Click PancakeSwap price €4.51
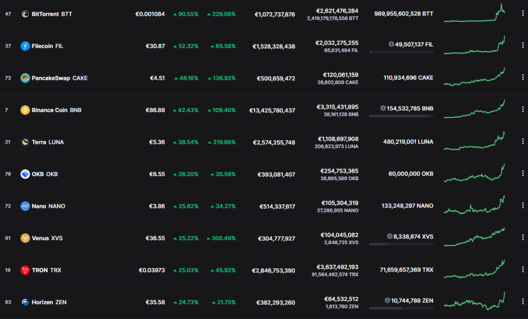 [x=157, y=78]
